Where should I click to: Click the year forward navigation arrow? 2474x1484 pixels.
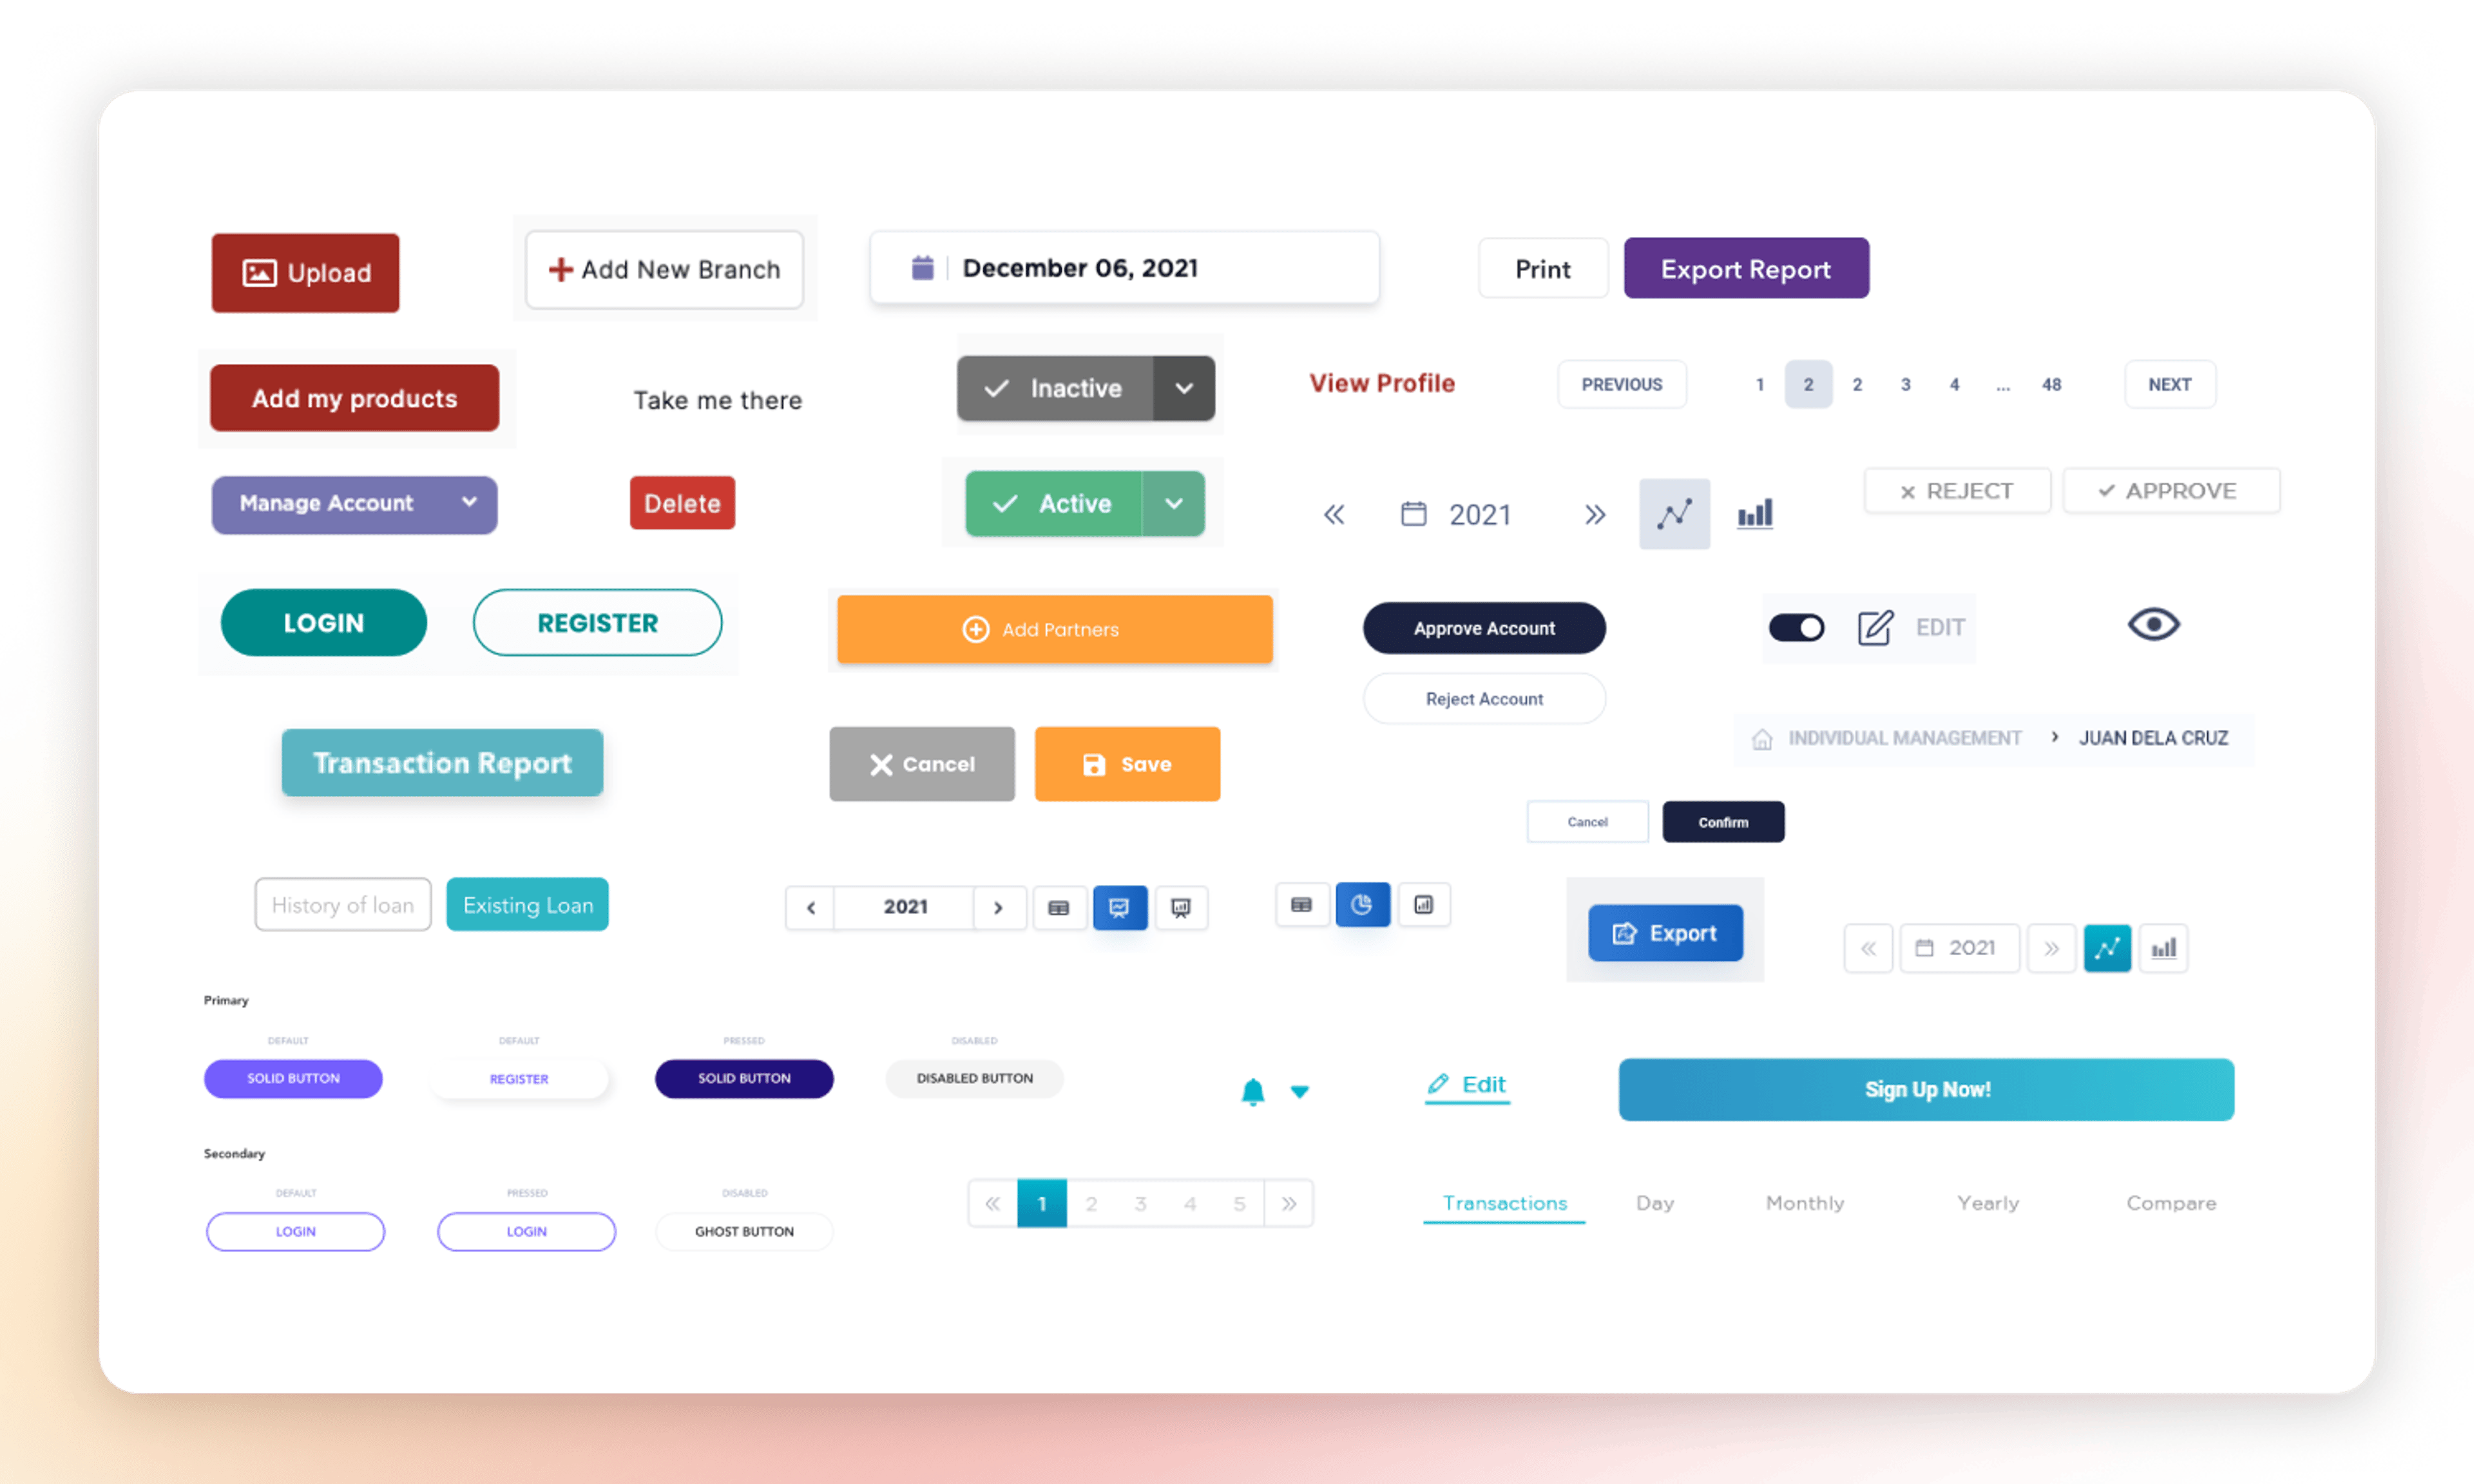coord(1592,514)
